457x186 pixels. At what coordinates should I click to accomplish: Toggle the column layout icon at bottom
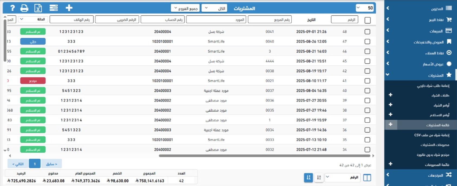367,178
